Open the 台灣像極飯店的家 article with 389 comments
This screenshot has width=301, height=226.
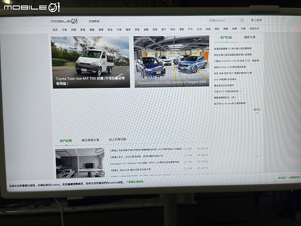coord(146,150)
